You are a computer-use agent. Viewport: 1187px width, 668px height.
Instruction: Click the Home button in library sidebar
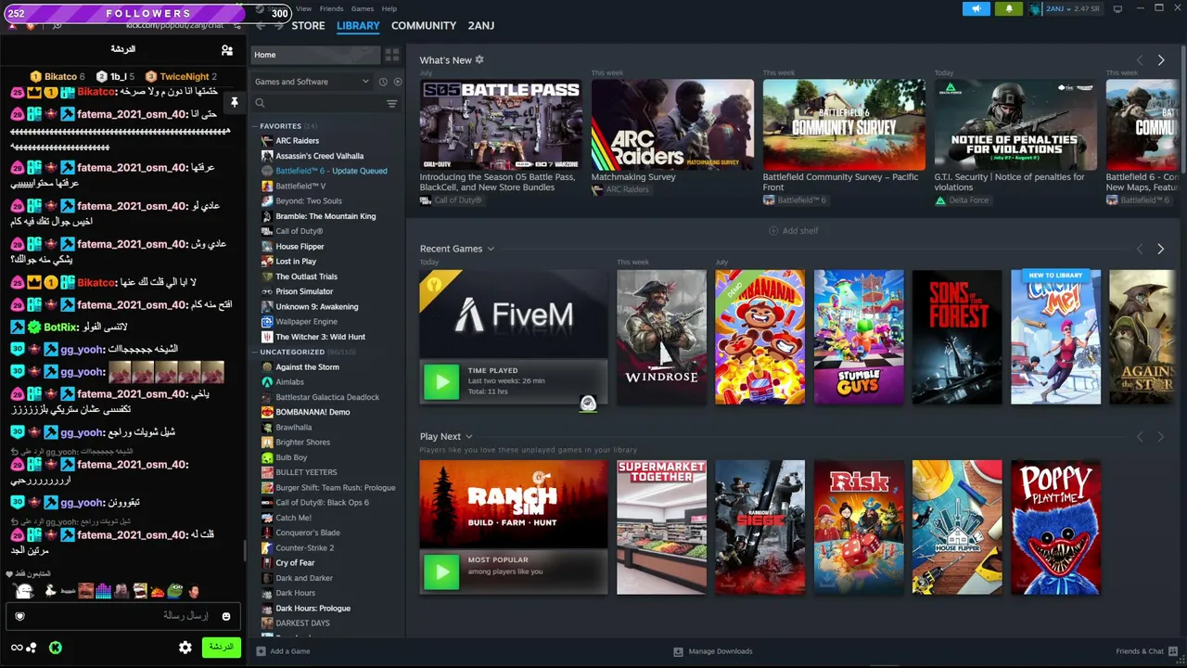coord(316,55)
